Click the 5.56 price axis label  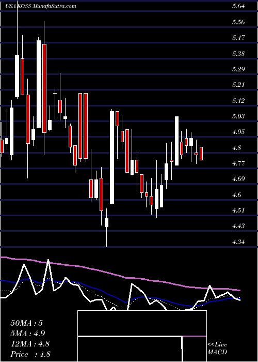pyautogui.click(x=238, y=22)
